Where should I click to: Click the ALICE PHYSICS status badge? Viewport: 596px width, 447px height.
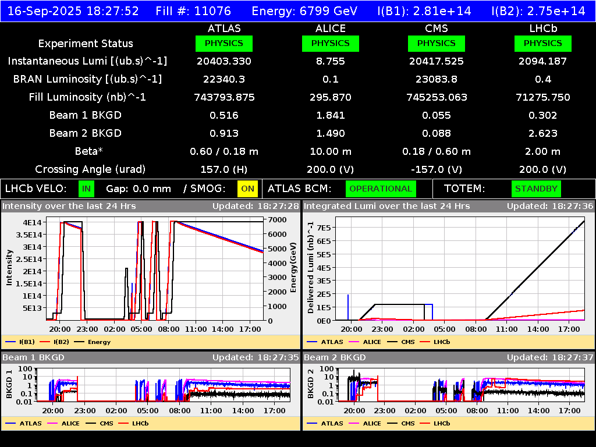[x=331, y=43]
